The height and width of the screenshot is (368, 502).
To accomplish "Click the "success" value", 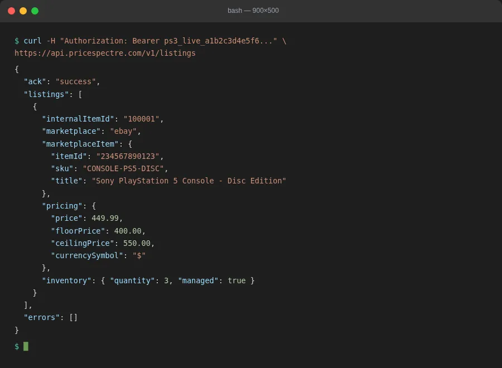I will pos(75,81).
